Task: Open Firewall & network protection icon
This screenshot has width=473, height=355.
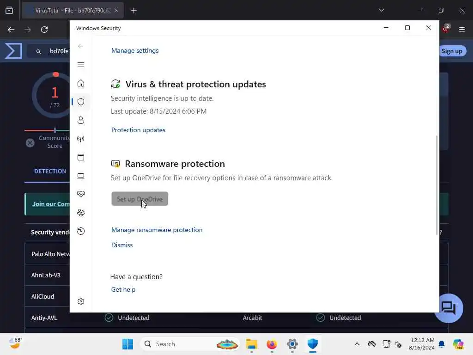Action: click(x=81, y=139)
